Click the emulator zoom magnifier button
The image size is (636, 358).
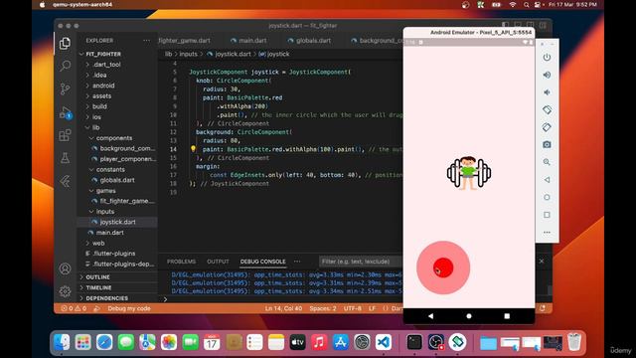tap(547, 162)
